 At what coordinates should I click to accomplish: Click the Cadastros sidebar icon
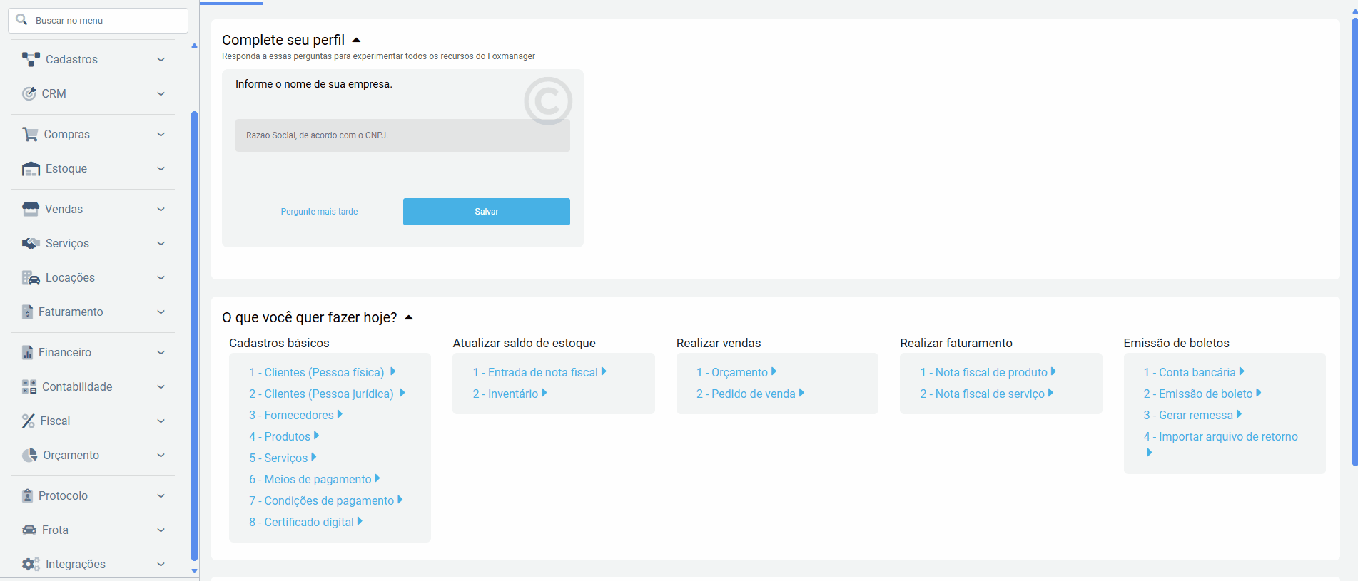(x=31, y=59)
